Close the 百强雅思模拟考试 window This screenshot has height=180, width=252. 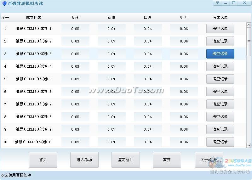(x=244, y=3)
